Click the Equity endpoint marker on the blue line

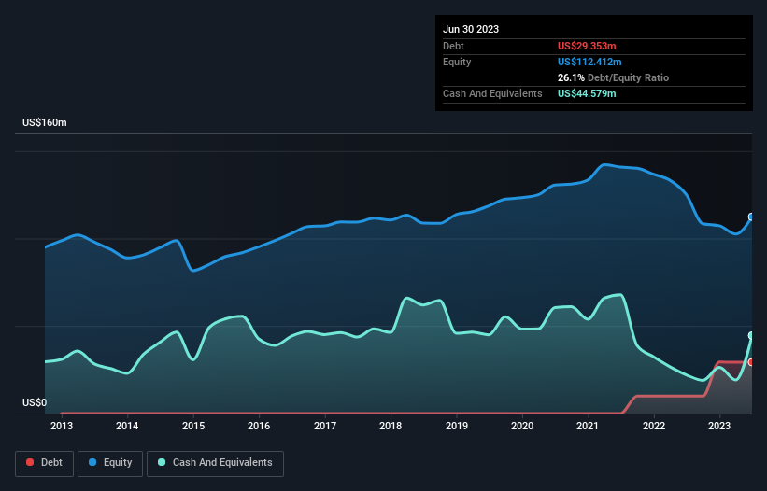point(751,217)
